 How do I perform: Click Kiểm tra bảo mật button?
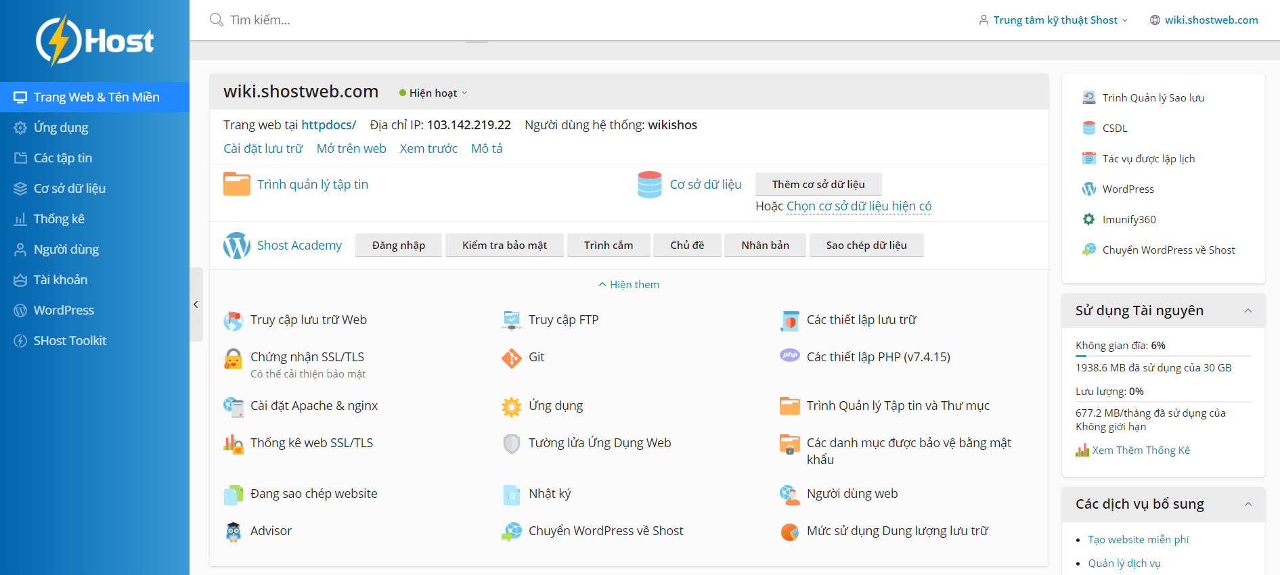504,246
